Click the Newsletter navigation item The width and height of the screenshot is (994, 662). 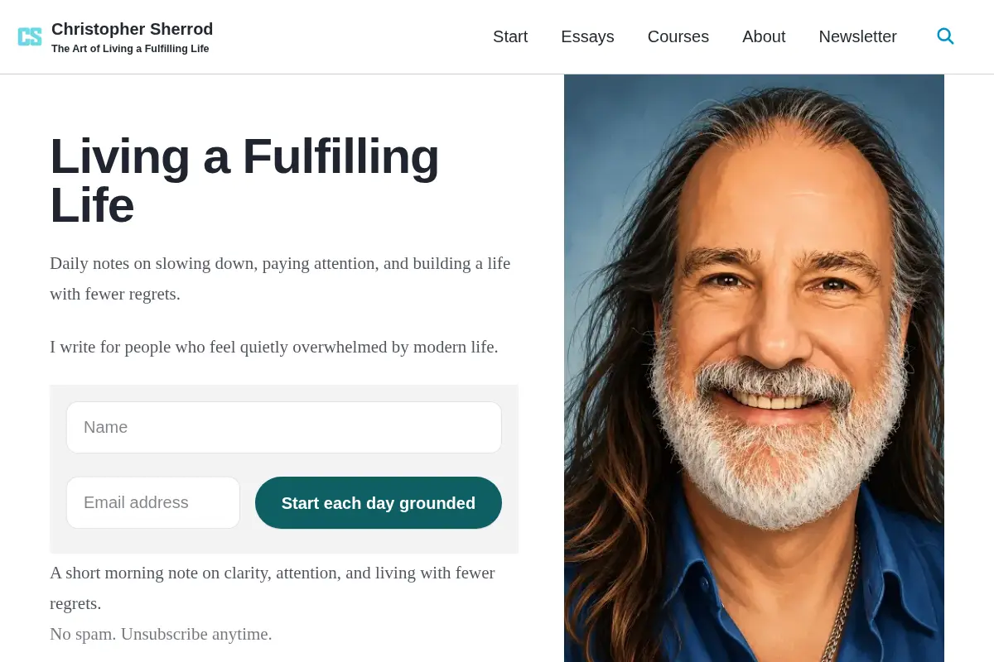click(857, 36)
